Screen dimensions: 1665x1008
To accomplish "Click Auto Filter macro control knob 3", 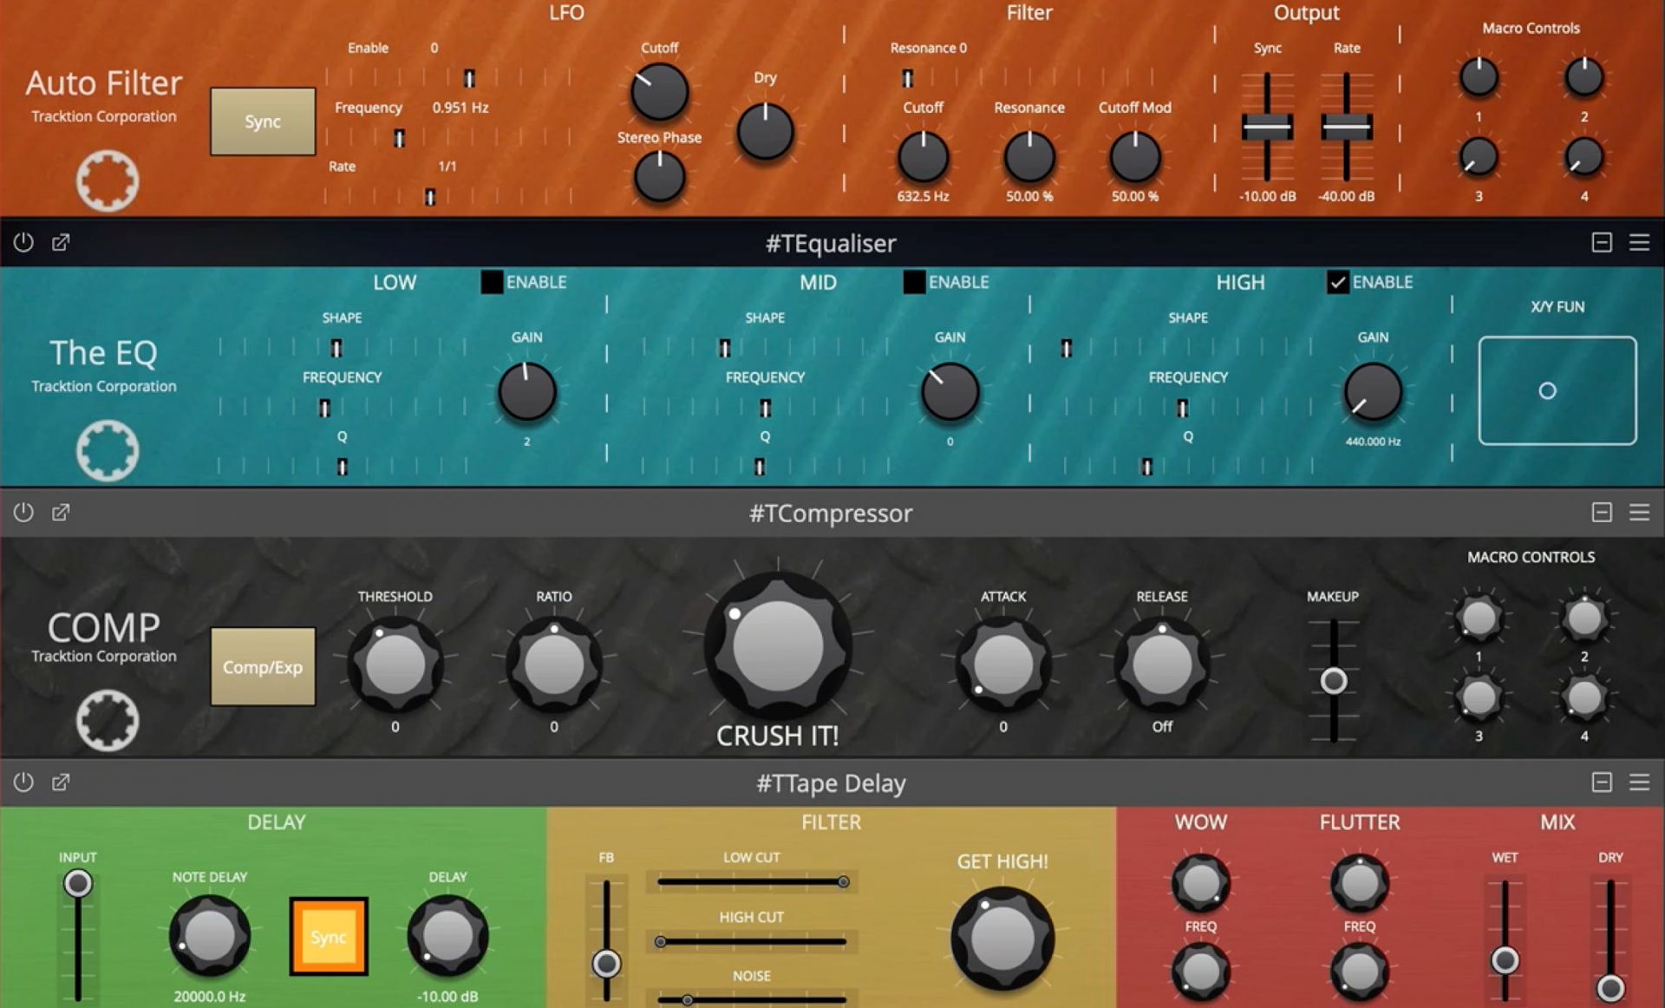I will click(x=1479, y=157).
